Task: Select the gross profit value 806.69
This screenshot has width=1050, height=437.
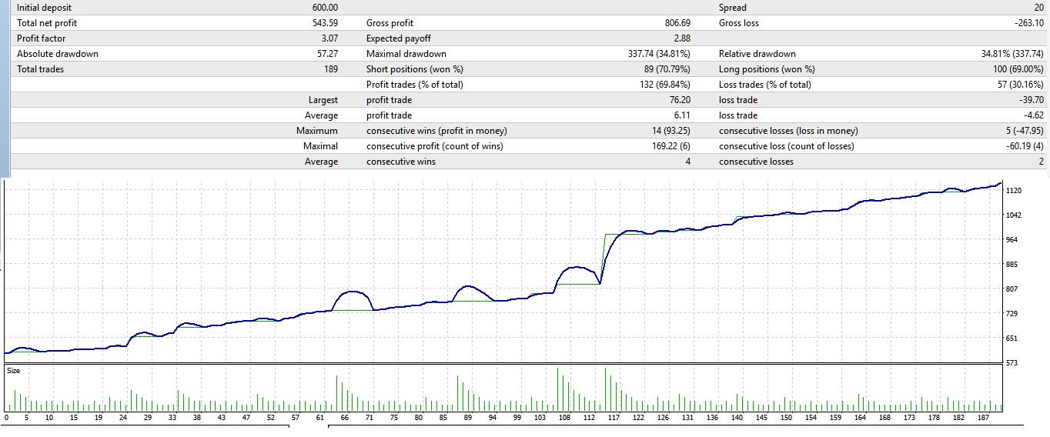Action: coord(677,23)
